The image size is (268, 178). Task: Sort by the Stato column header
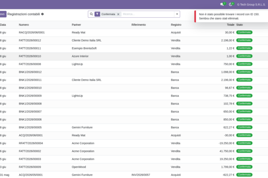(239, 25)
